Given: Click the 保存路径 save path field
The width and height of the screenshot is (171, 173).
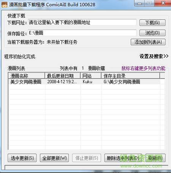Looking at the screenshot, I should [82, 33].
